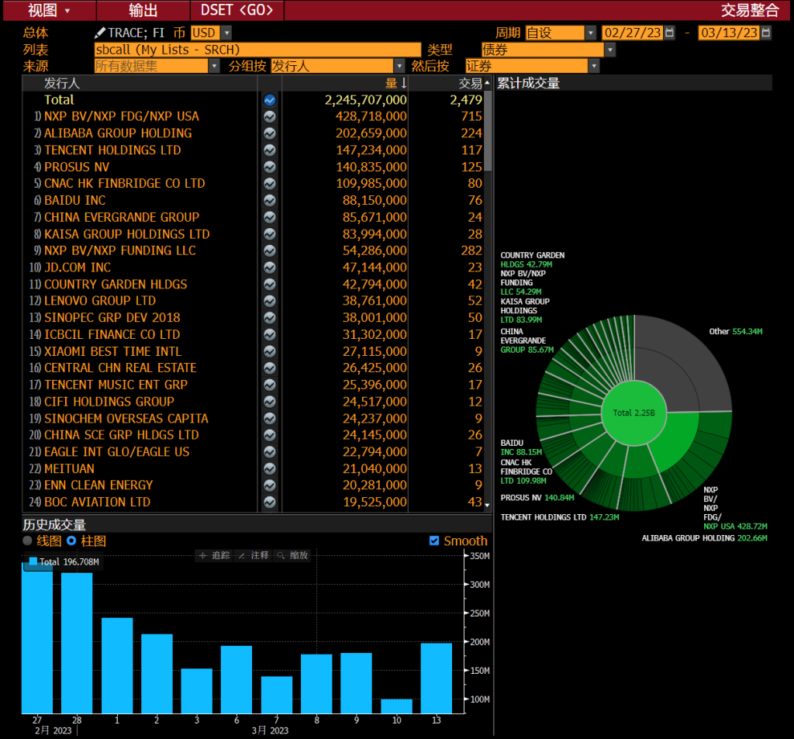The image size is (794, 739).
Task: Open the 视图 menu
Action: click(48, 10)
